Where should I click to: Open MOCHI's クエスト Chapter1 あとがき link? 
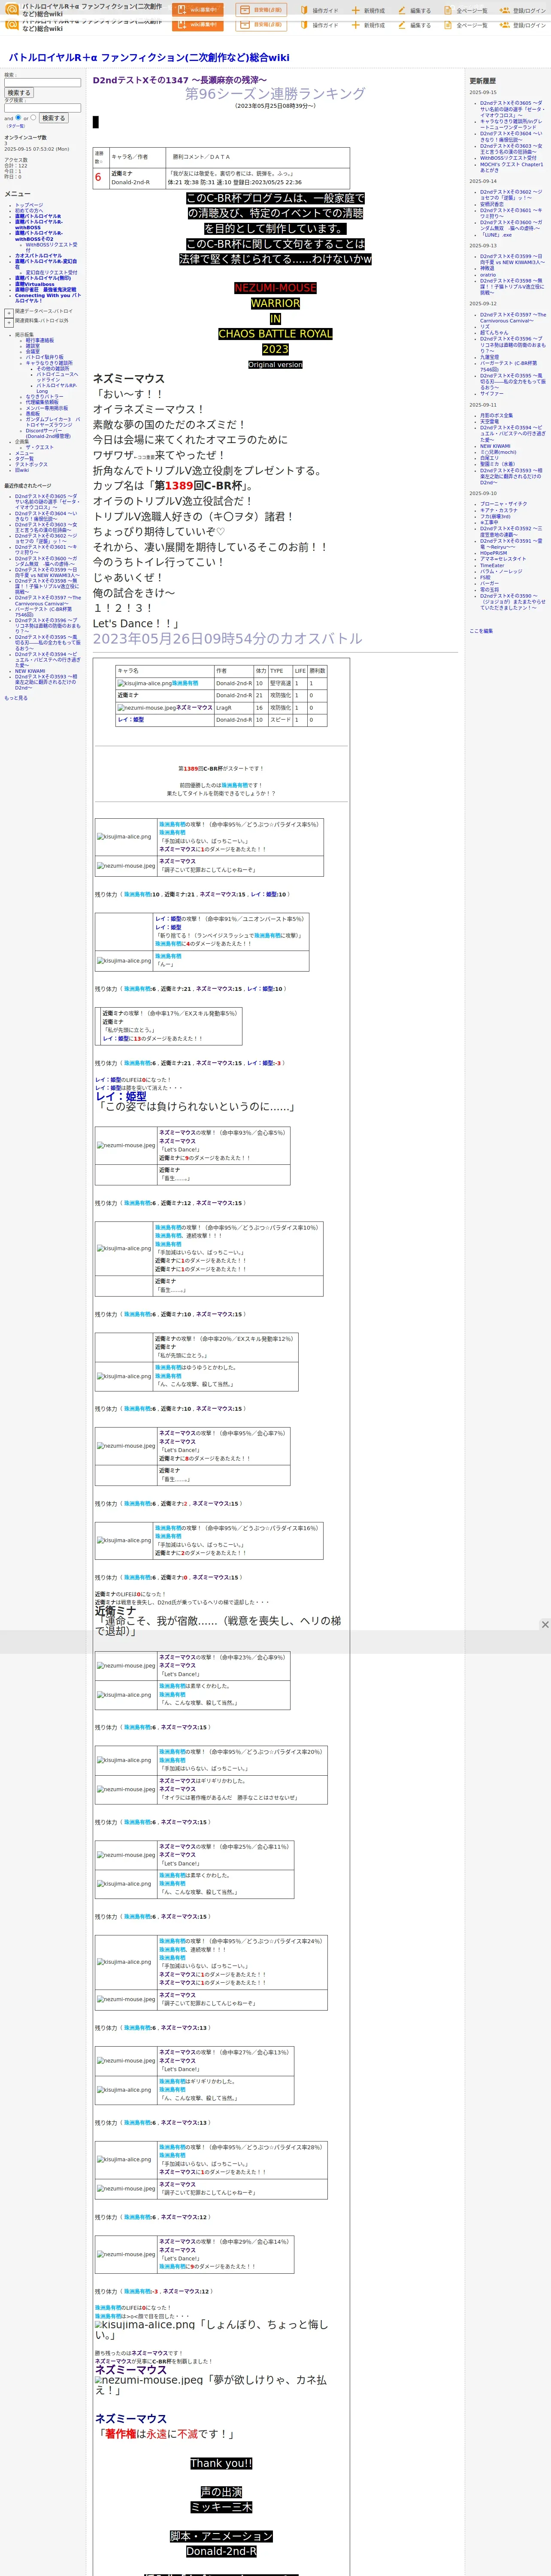pyautogui.click(x=511, y=167)
